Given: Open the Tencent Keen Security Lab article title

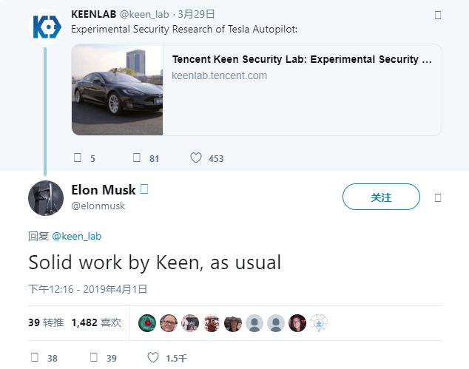Looking at the screenshot, I should 302,59.
